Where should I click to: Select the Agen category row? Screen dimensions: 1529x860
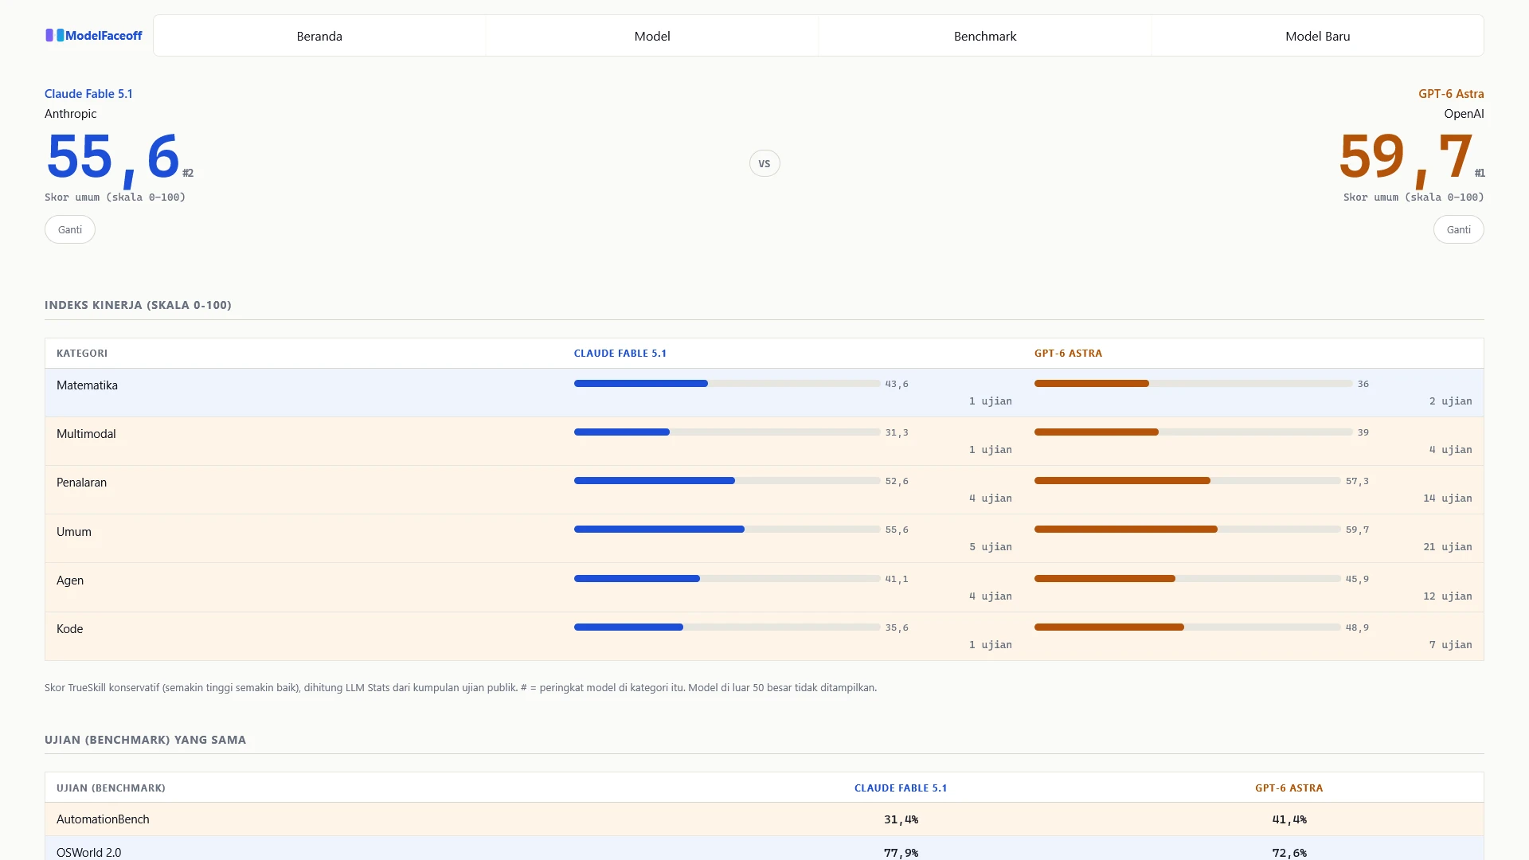(x=764, y=588)
